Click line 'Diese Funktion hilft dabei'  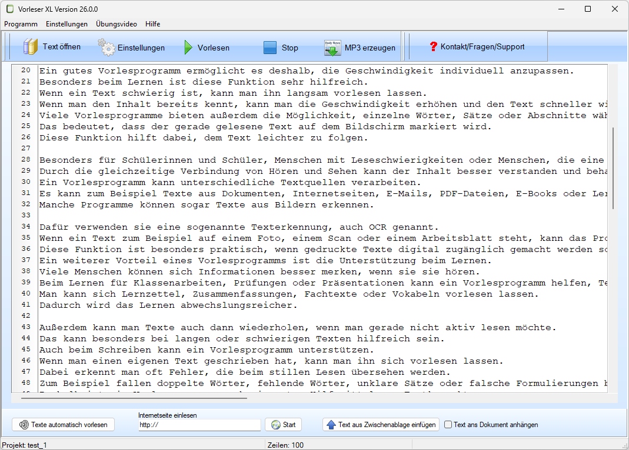point(204,138)
